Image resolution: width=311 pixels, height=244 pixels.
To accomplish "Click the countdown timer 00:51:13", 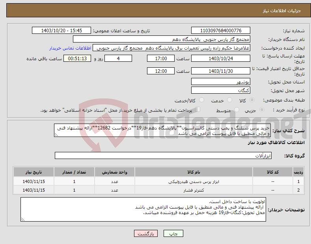I will [77, 58].
